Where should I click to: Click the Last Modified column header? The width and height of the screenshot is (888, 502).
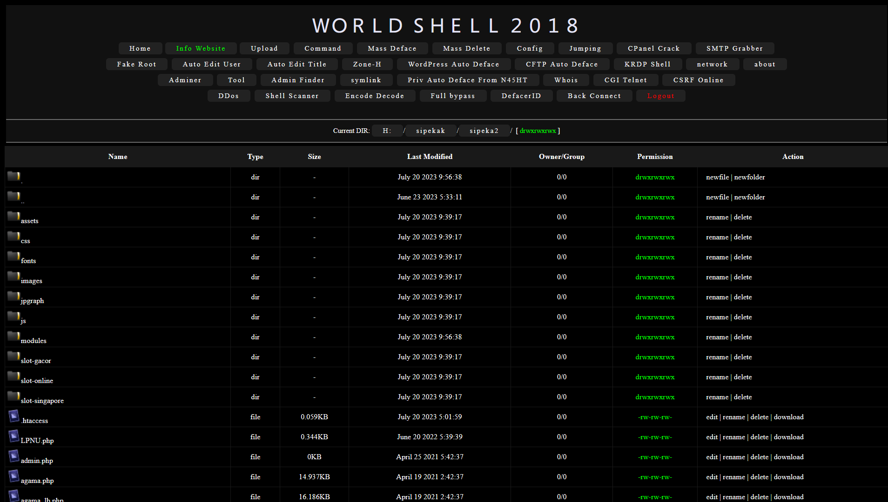430,157
